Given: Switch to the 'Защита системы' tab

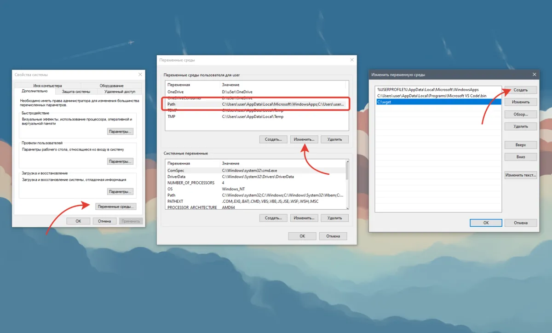Looking at the screenshot, I should point(76,92).
